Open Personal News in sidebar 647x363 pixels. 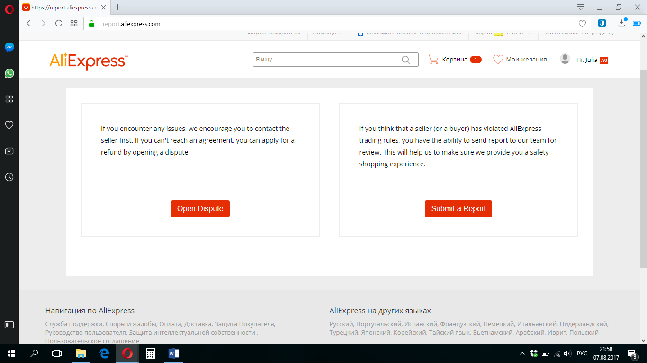click(x=9, y=151)
